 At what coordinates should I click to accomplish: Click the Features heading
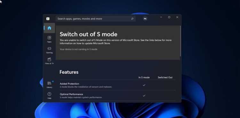(x=69, y=72)
